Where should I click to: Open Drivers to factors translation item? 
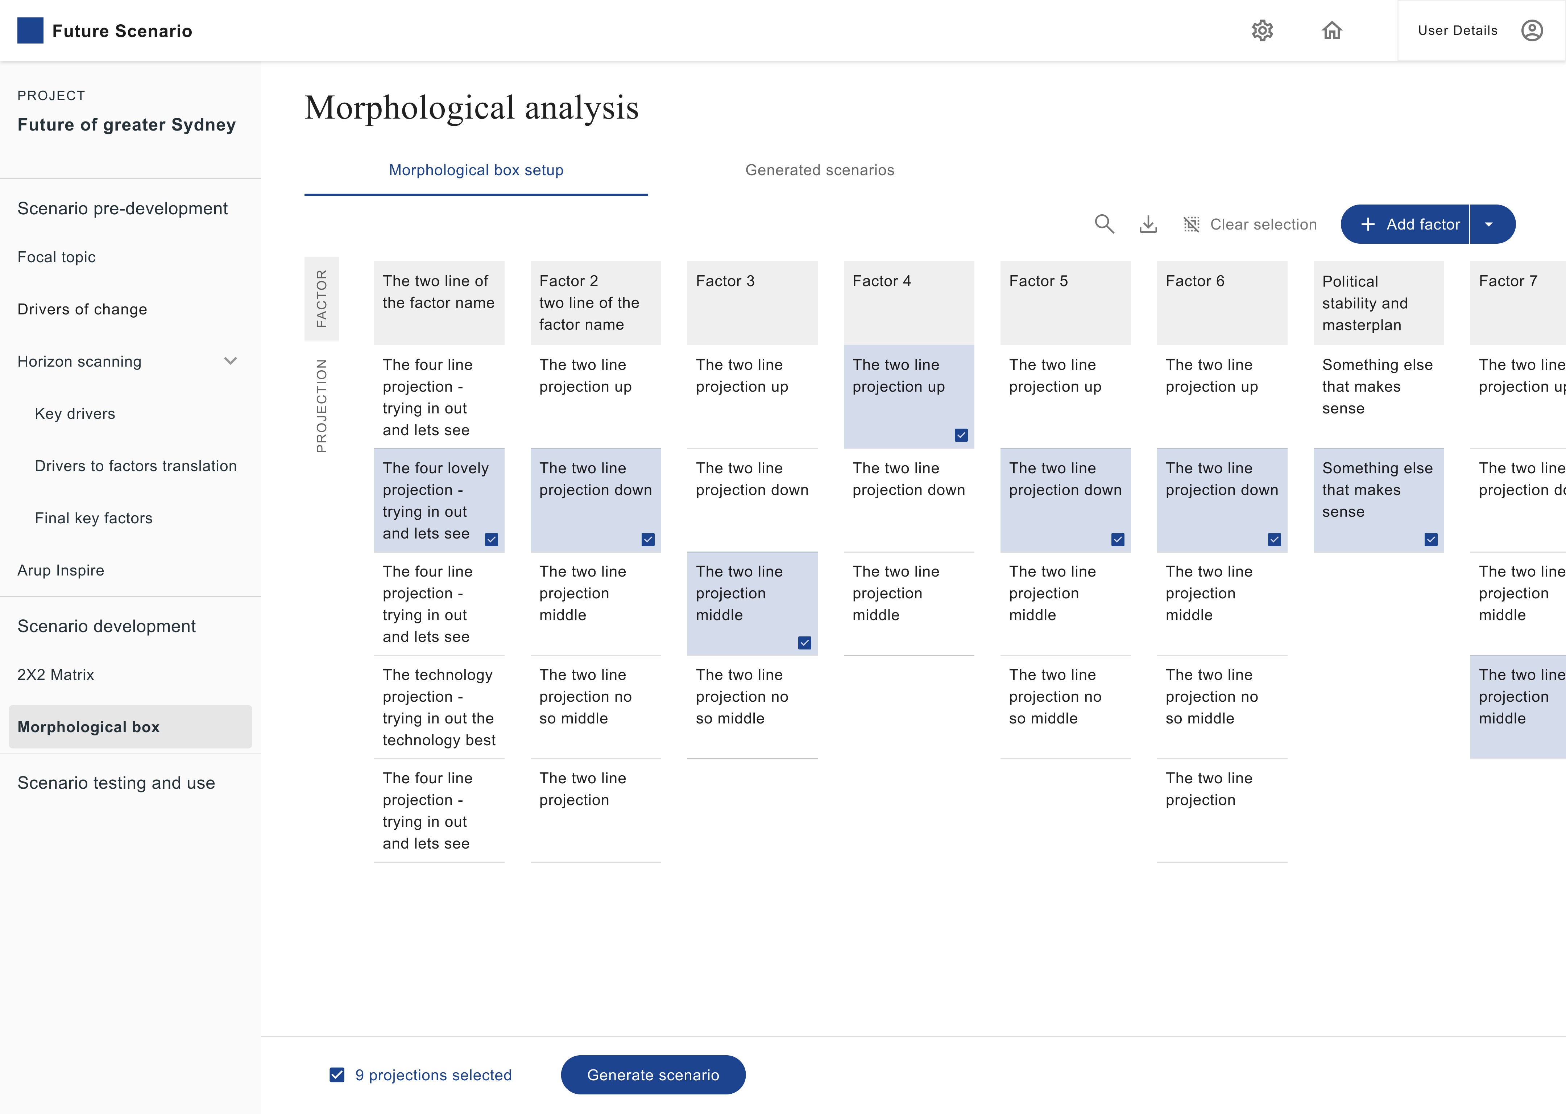pos(136,466)
